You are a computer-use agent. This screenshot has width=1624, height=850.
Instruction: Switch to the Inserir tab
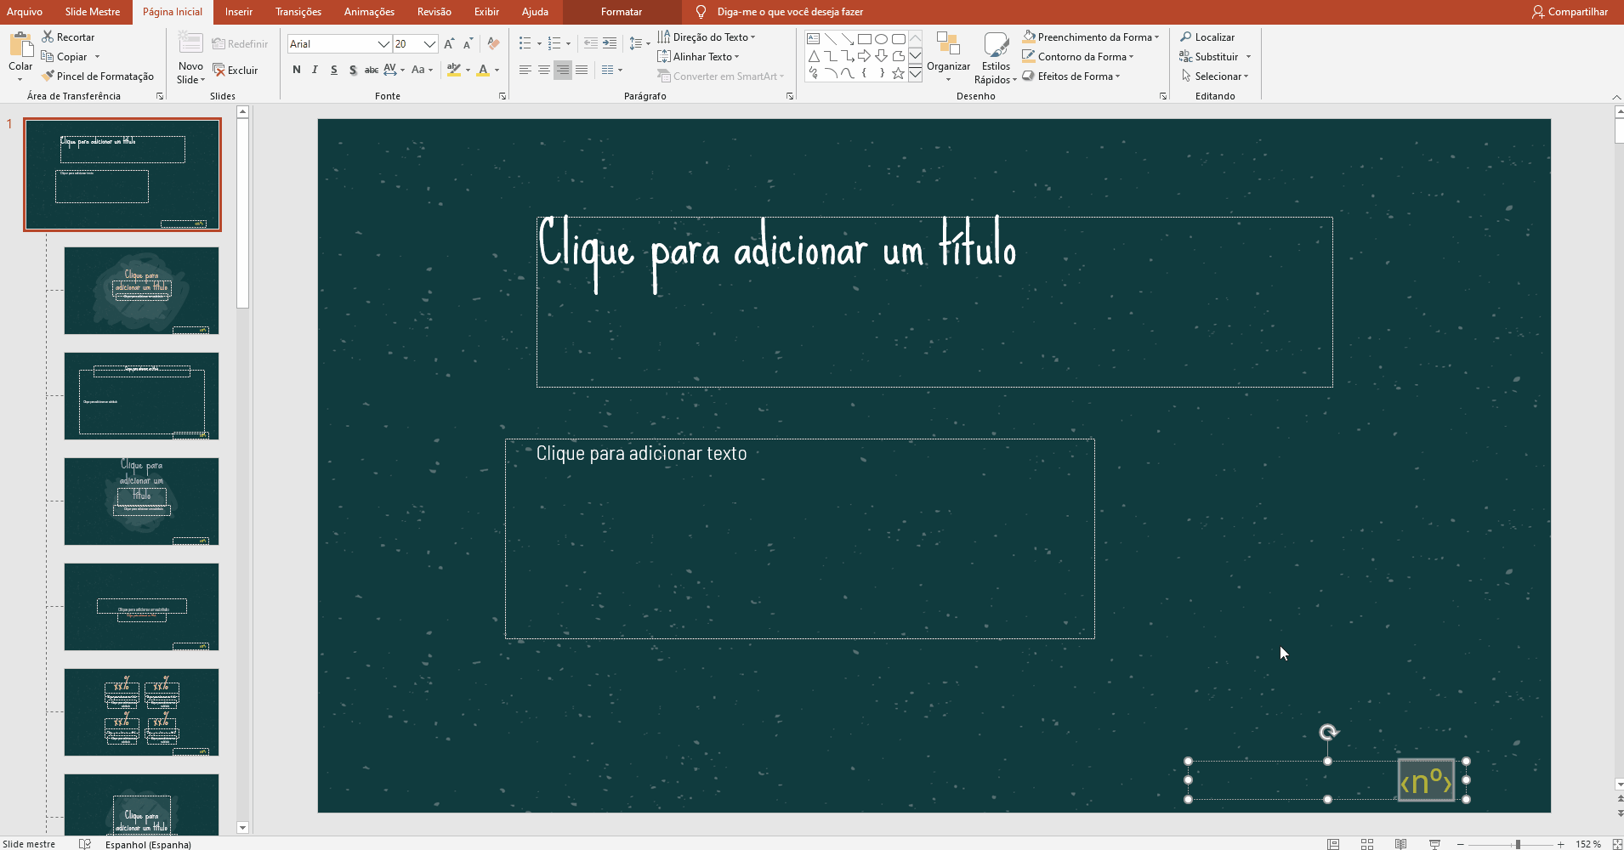tap(239, 12)
